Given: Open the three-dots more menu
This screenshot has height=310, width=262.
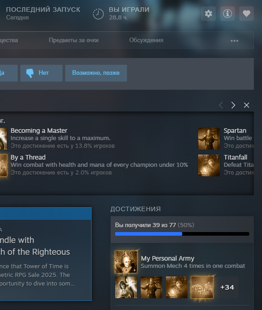Looking at the screenshot, I should click(x=234, y=41).
